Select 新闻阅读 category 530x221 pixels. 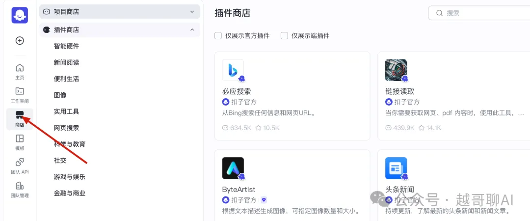pyautogui.click(x=66, y=62)
